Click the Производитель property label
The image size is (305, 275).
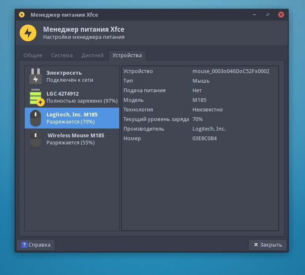(144, 129)
